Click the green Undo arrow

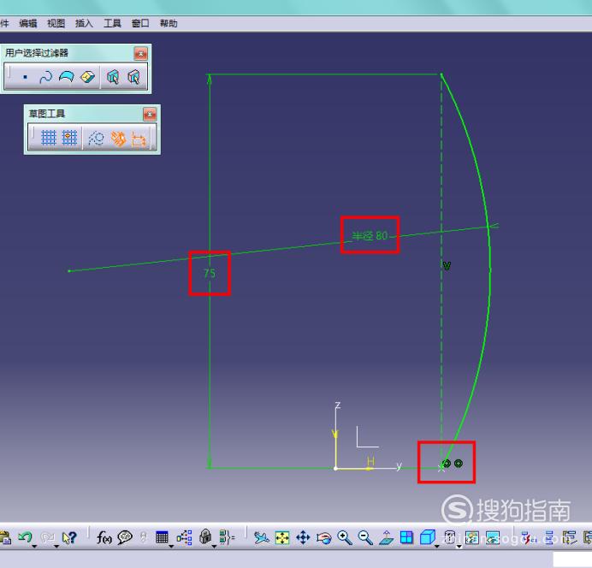[x=25, y=536]
